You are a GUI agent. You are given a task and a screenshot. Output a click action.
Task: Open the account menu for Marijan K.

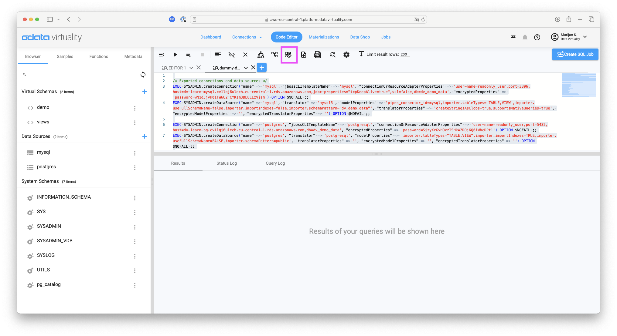click(569, 37)
